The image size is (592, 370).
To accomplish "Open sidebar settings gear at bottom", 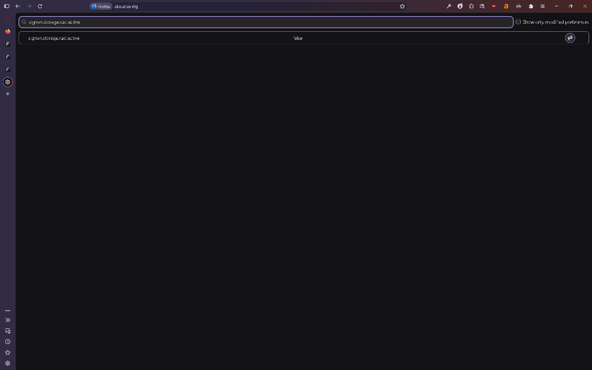I will point(8,363).
